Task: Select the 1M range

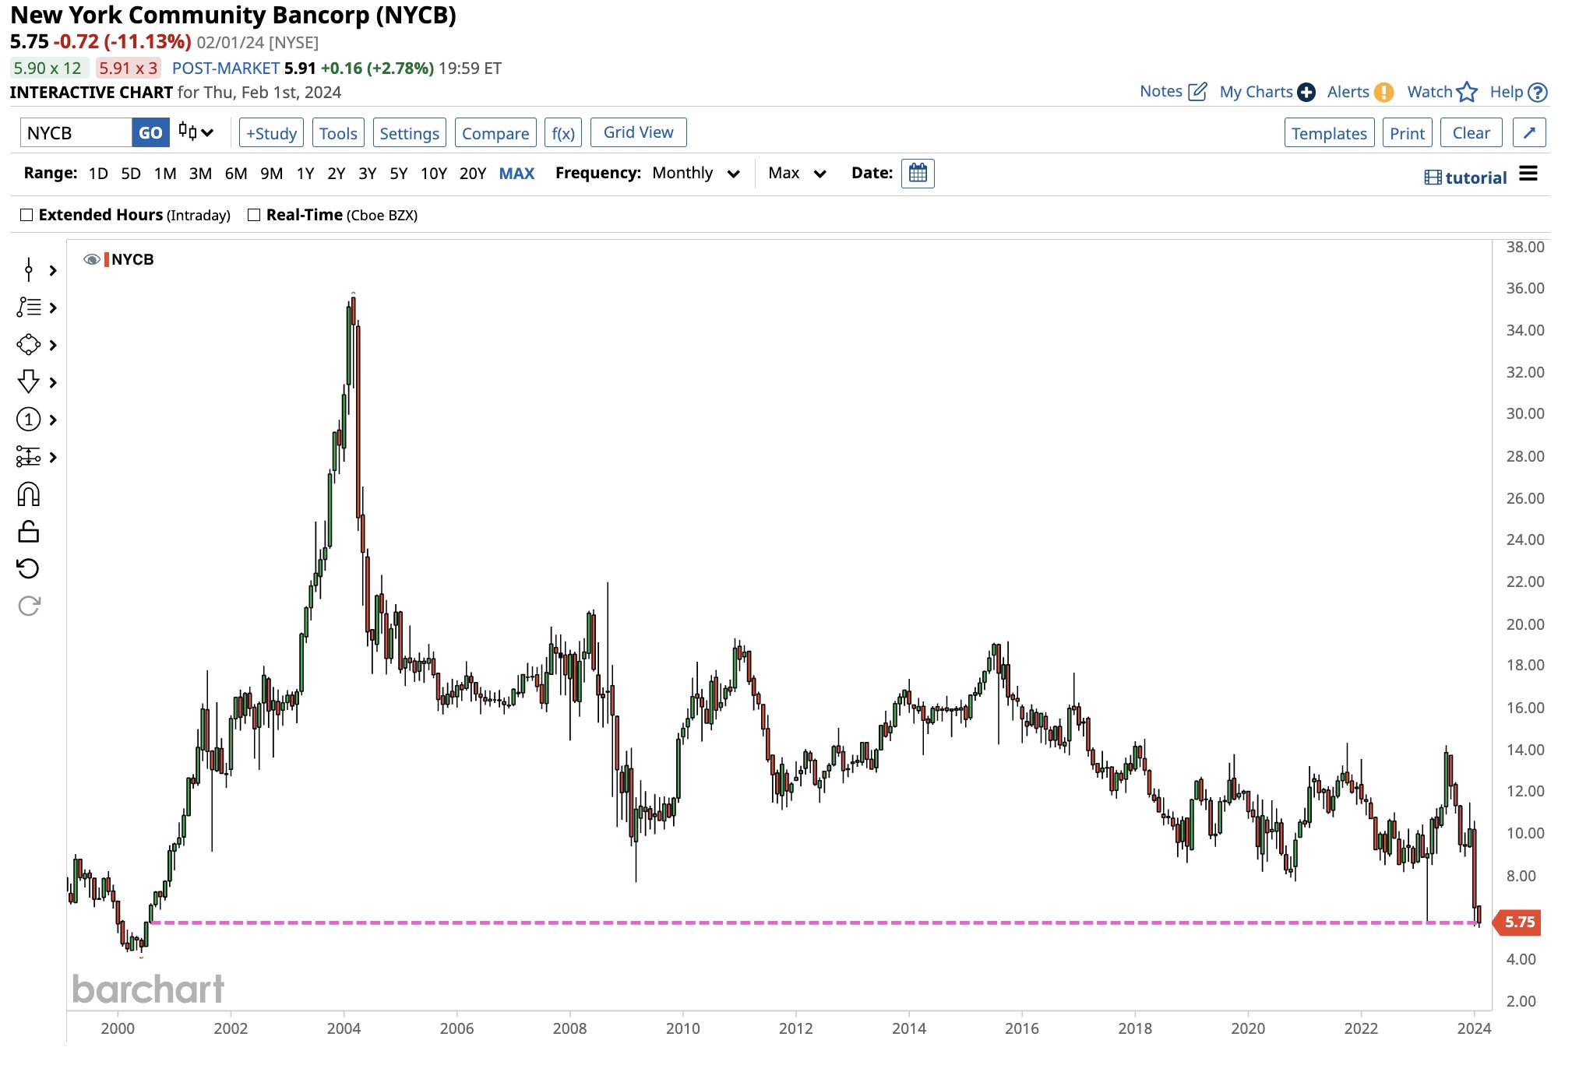Action: 165,173
